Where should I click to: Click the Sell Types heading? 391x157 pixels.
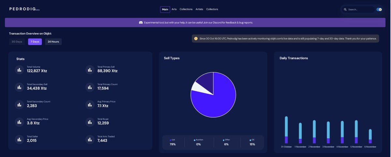[x=172, y=58]
